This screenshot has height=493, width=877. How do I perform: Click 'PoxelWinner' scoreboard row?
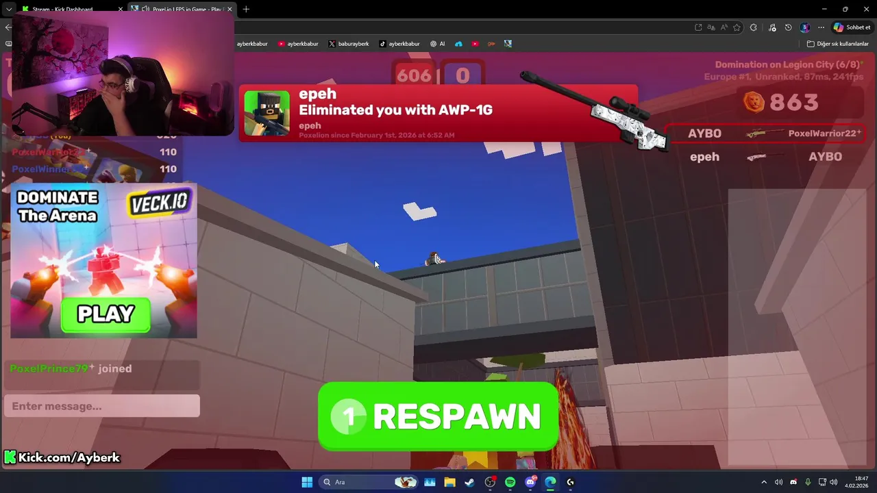click(94, 168)
